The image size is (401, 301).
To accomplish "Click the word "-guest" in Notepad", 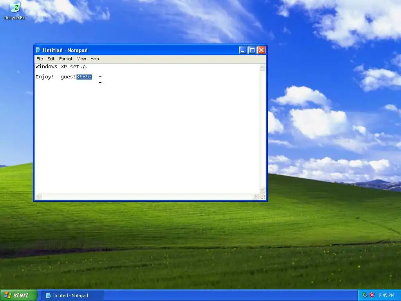I will [x=67, y=77].
